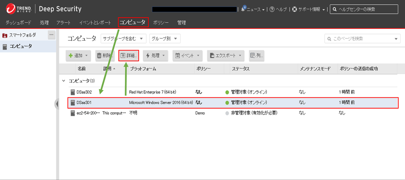Click the server icon beside ec2-54-200
Viewport: 405px width, 180px height.
click(x=73, y=113)
